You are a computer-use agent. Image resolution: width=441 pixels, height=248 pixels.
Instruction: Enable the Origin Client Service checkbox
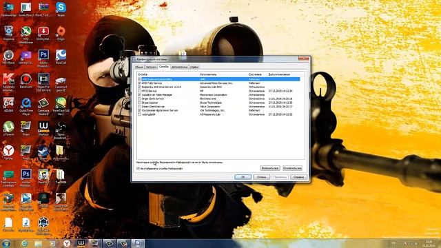139,99
